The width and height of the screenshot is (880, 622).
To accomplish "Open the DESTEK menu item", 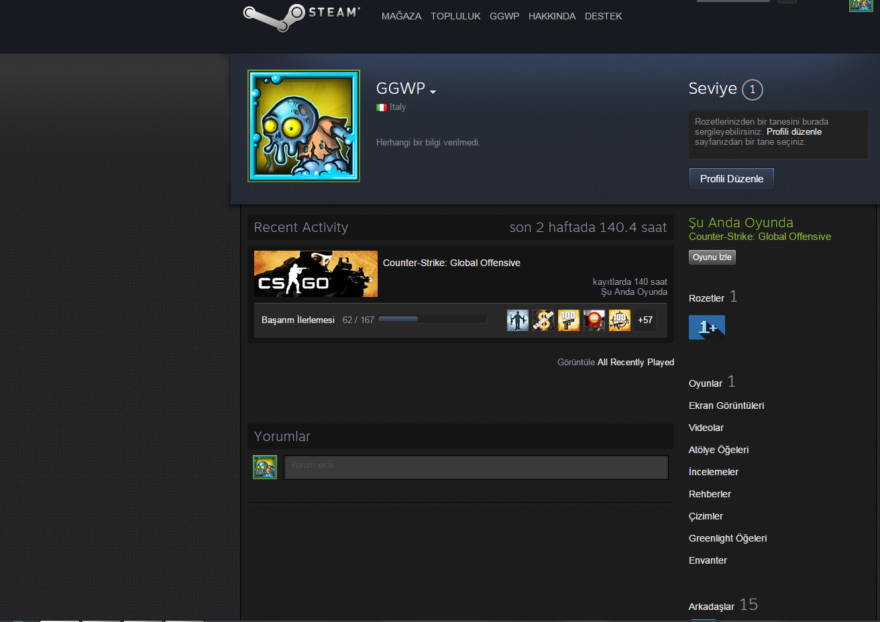I will click(604, 16).
